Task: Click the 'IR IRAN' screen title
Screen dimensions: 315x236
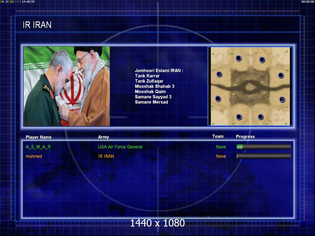Action: pos(37,25)
